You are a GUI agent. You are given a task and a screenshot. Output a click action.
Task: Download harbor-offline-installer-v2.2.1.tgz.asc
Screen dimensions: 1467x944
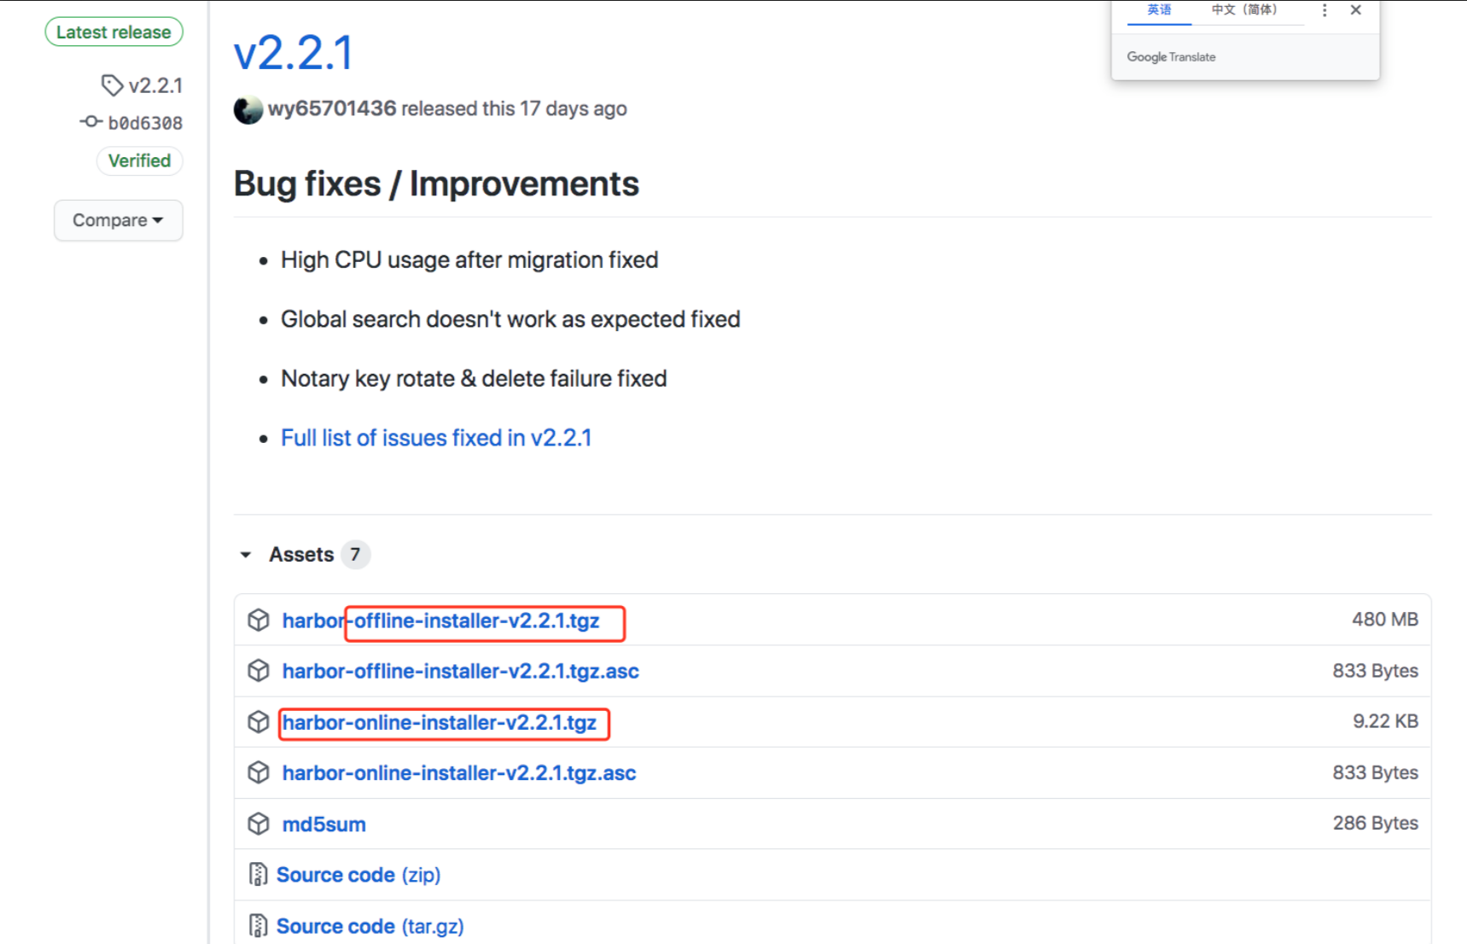pyautogui.click(x=461, y=671)
